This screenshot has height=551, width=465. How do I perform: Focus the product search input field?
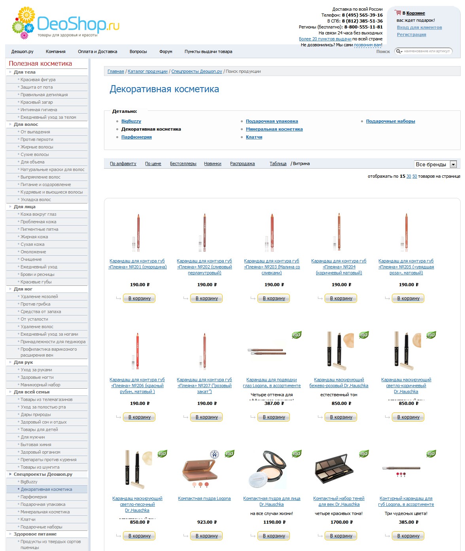click(427, 51)
